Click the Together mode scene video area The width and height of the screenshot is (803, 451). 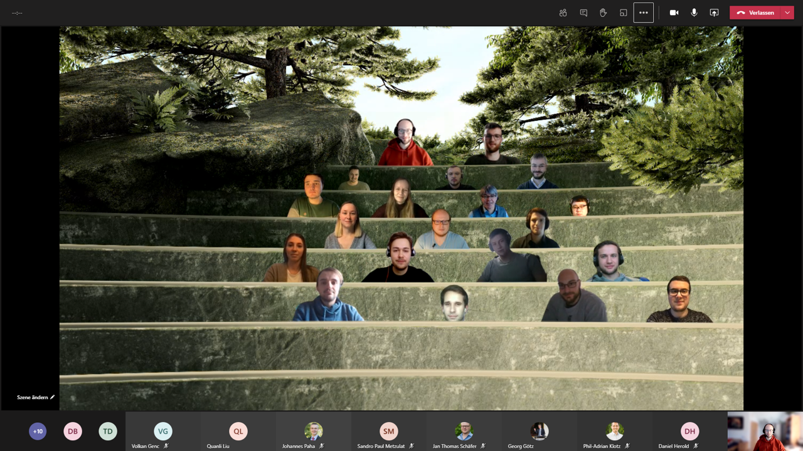click(x=401, y=218)
